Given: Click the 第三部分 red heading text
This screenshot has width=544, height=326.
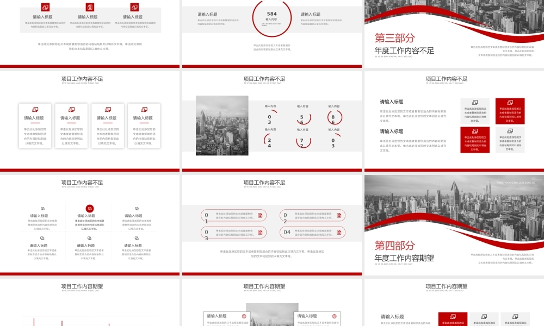Looking at the screenshot, I should [394, 38].
